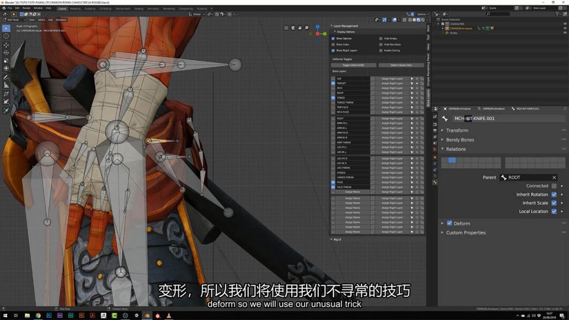The width and height of the screenshot is (569, 320).
Task: Select the Select Box tool
Action: (6, 28)
